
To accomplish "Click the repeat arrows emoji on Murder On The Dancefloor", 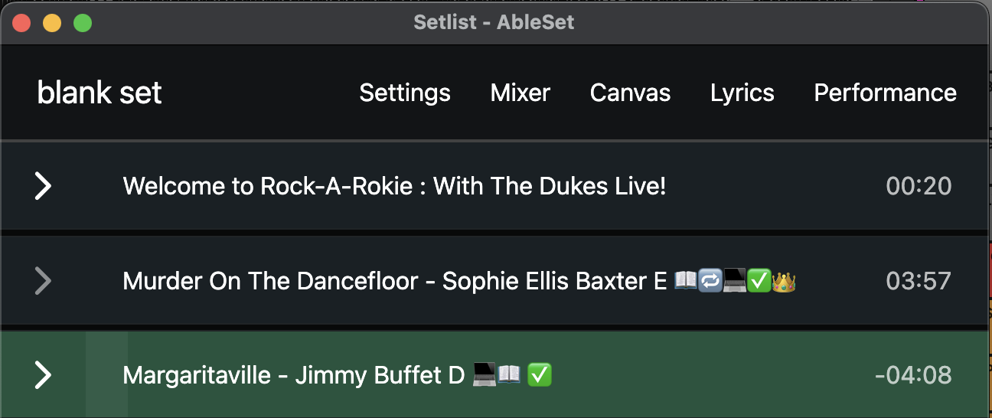I will pyautogui.click(x=710, y=282).
